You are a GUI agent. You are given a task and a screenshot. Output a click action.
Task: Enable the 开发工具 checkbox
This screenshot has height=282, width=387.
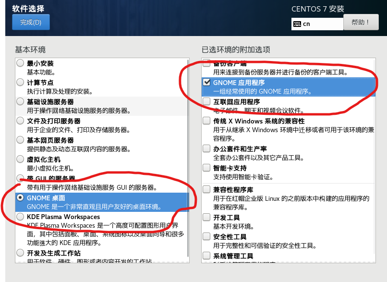click(x=206, y=217)
